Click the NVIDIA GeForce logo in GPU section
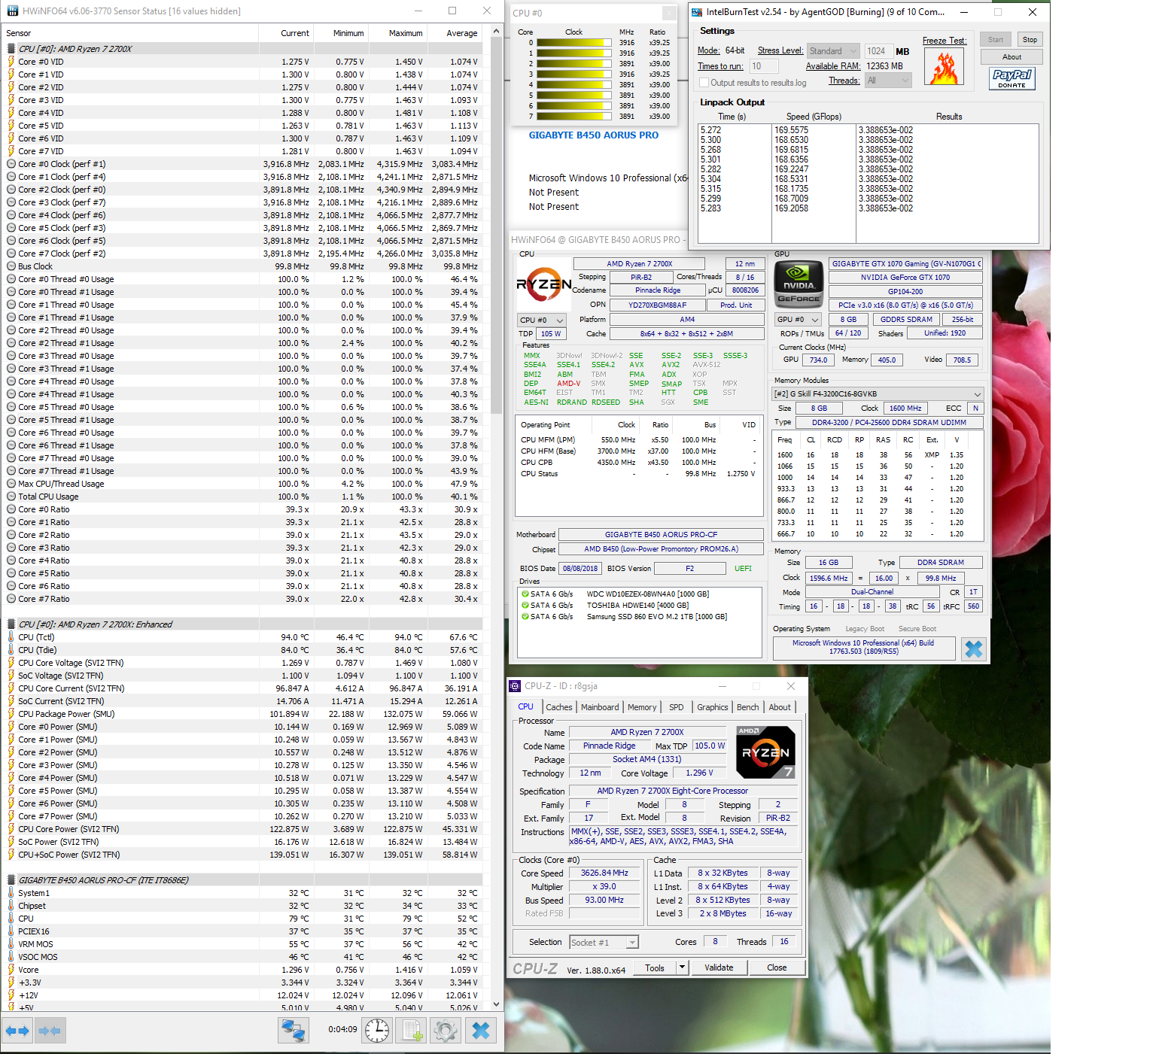The image size is (1156, 1054). 799,284
